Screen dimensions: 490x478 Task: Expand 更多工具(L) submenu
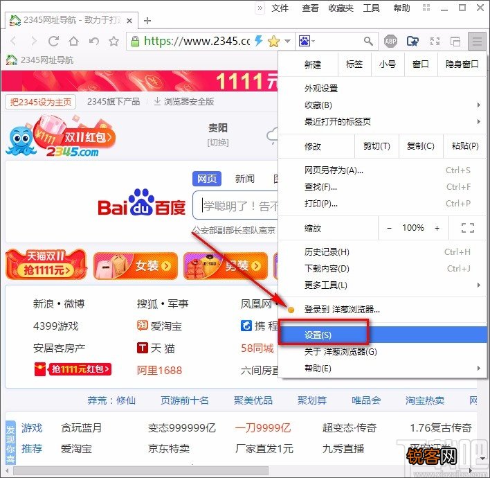click(x=382, y=285)
